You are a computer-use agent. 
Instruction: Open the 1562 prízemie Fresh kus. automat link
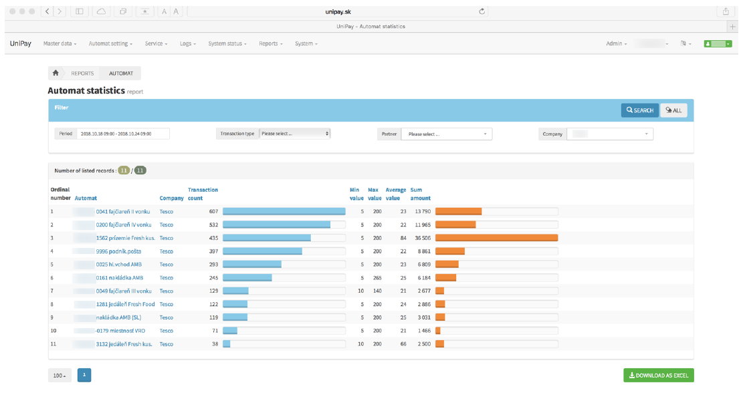[124, 238]
